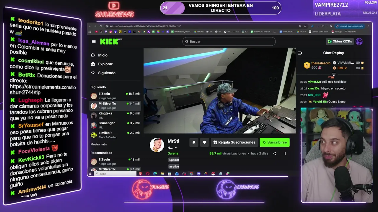This screenshot has width=378, height=212.
Task: Open Planificación_Febrero bookmark
Action: pos(182,32)
